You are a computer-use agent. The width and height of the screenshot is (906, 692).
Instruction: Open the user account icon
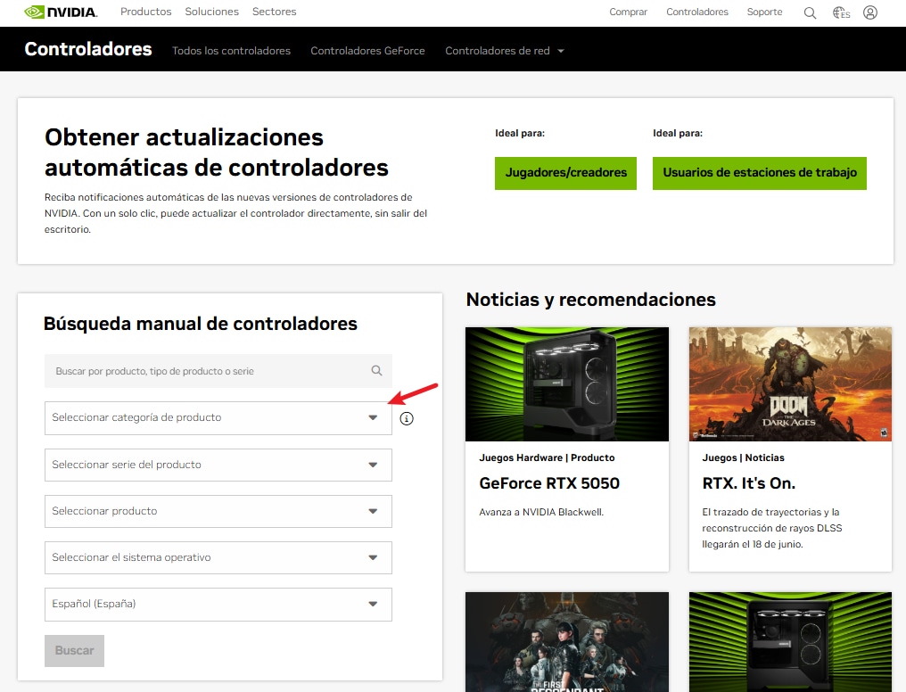[x=870, y=12]
